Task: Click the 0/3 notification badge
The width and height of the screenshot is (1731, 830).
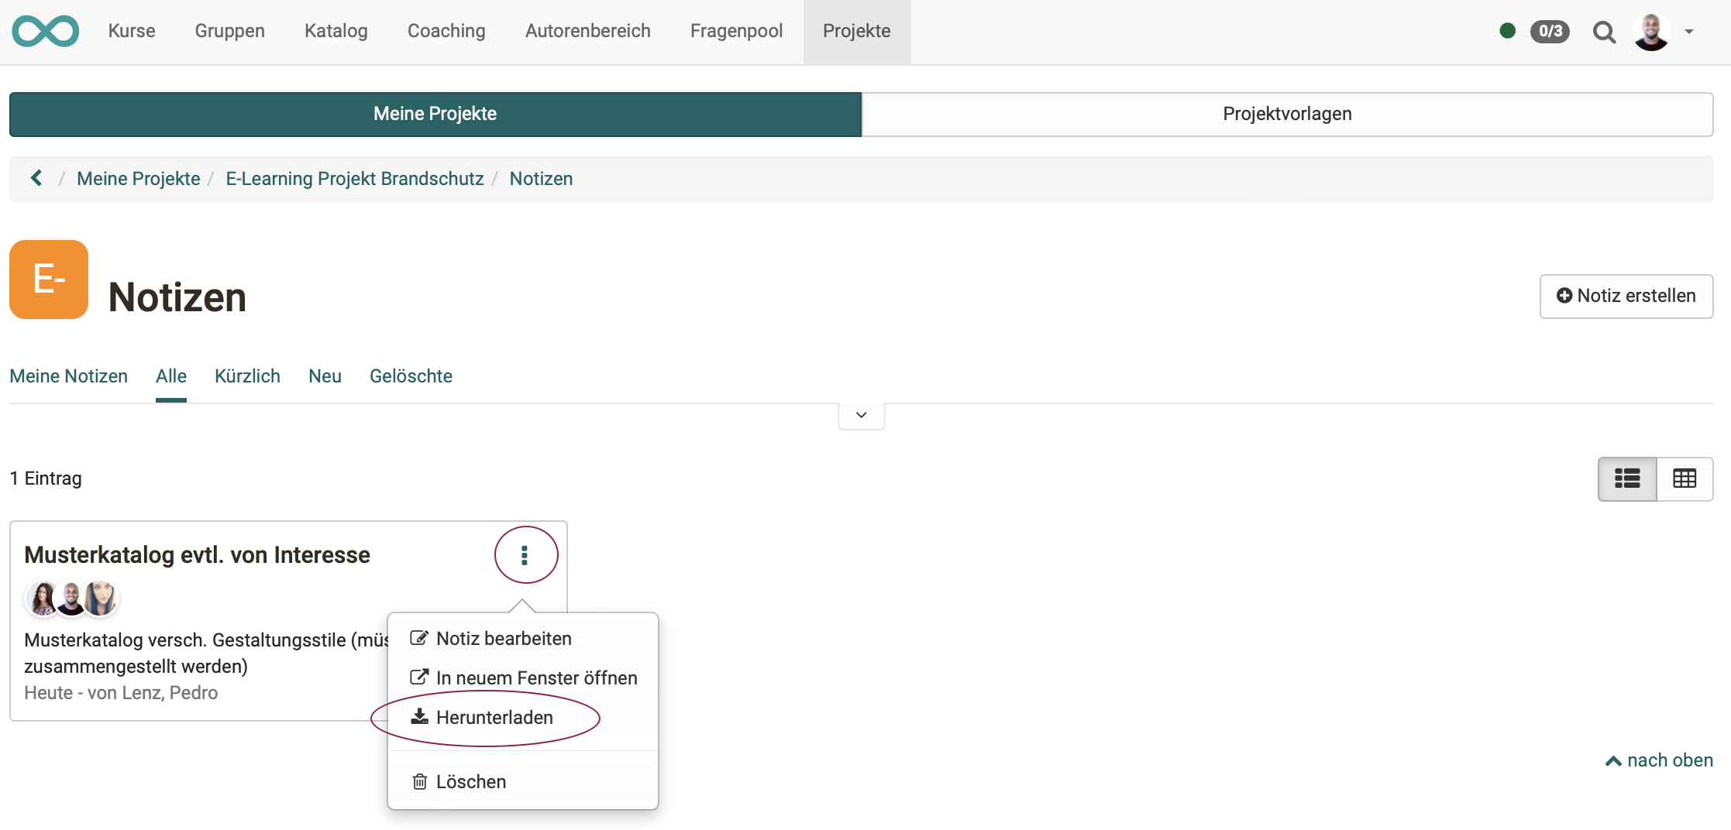Action: pos(1550,31)
